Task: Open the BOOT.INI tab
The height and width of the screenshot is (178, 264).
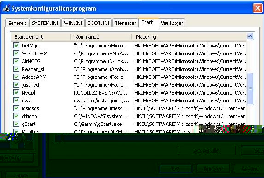Action: [99, 23]
